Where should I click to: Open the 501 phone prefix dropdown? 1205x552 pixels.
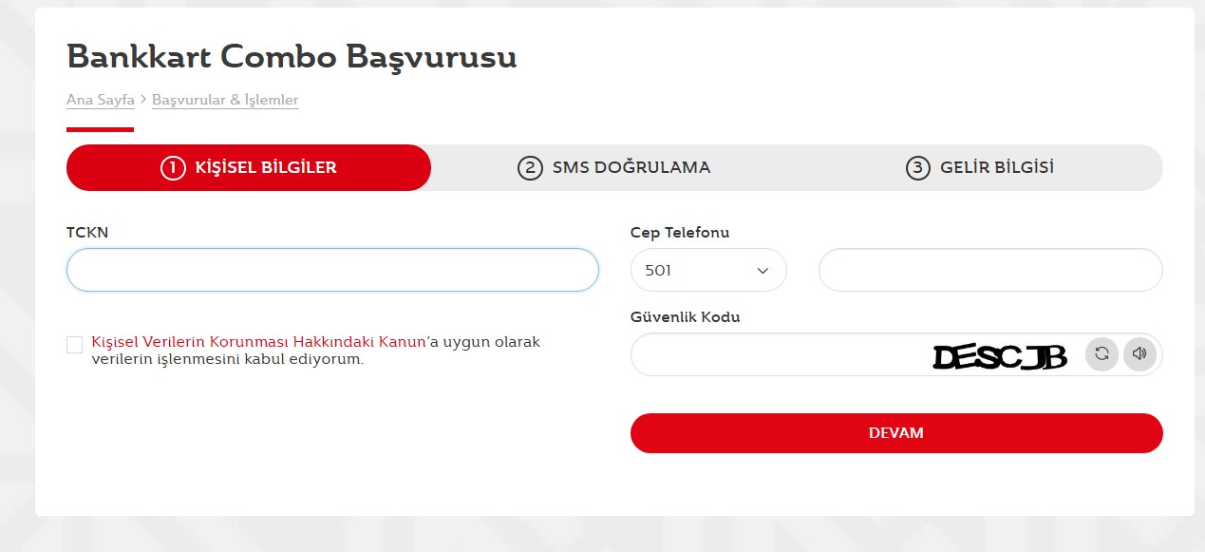click(707, 270)
